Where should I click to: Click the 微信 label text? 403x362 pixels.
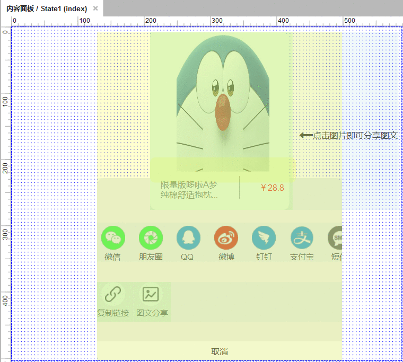coord(112,257)
